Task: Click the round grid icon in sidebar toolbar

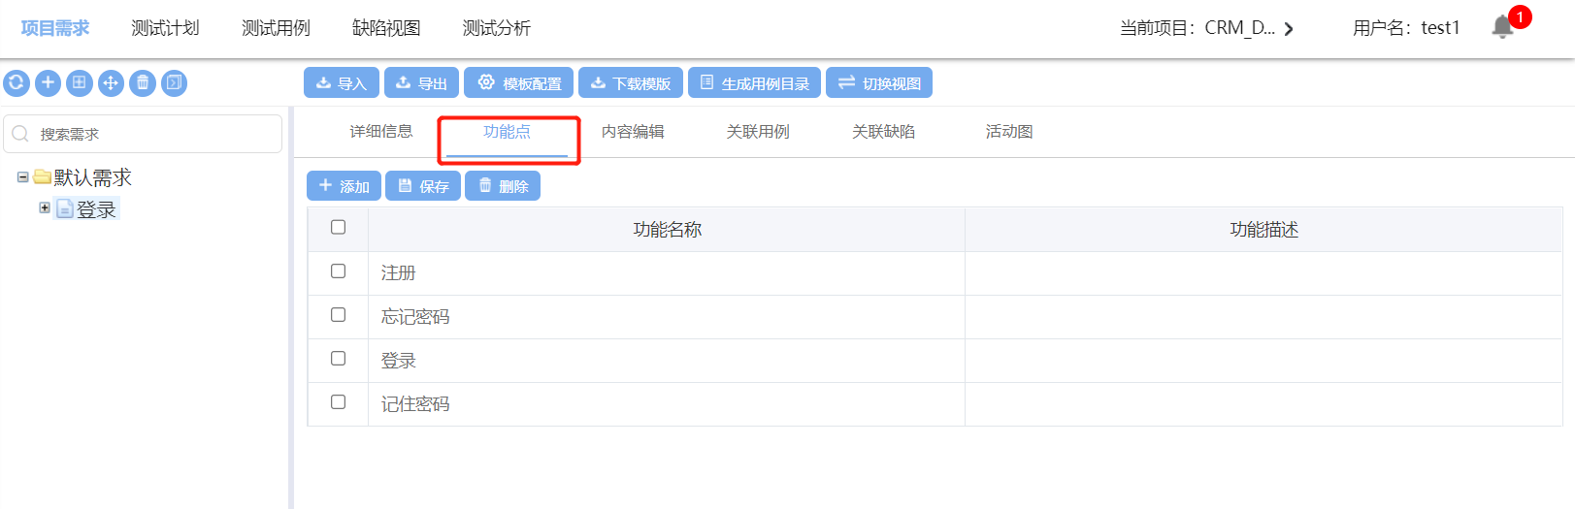Action: coord(80,82)
